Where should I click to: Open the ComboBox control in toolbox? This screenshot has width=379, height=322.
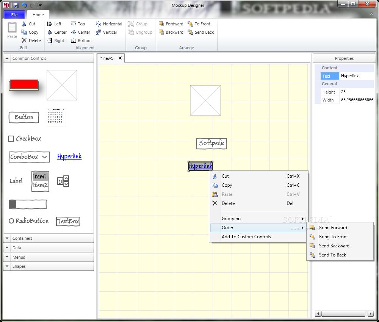click(29, 157)
